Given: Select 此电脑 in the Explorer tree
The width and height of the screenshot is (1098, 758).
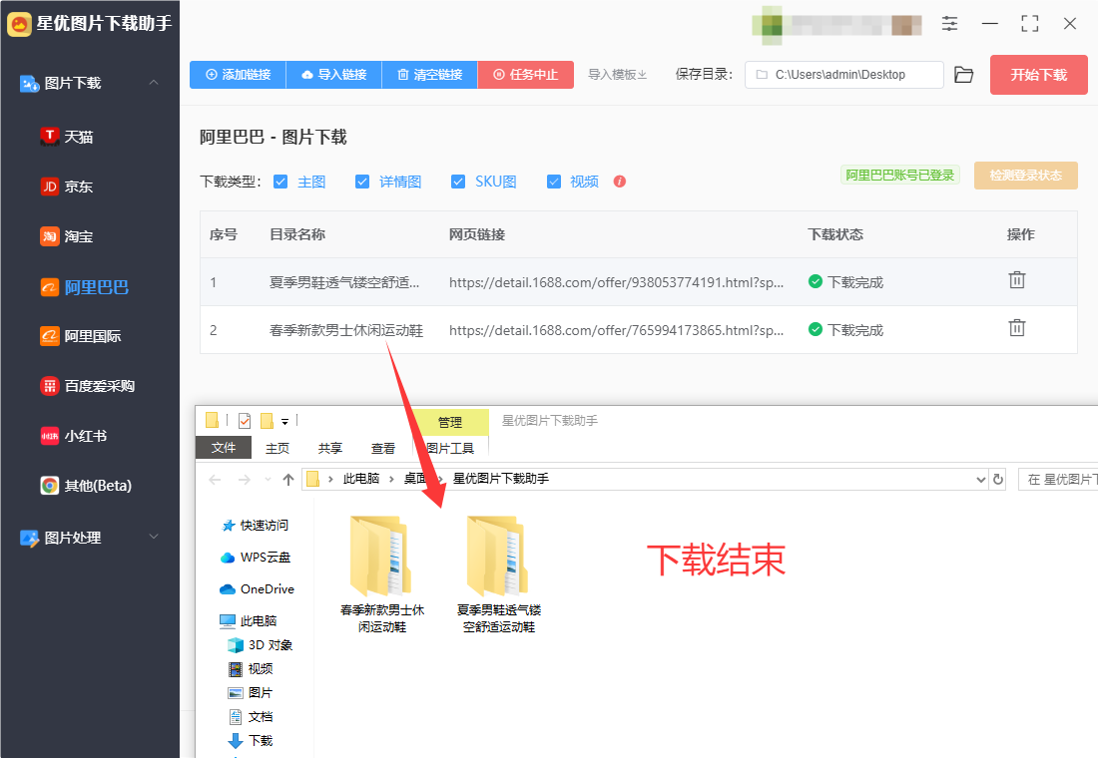Looking at the screenshot, I should click(249, 620).
